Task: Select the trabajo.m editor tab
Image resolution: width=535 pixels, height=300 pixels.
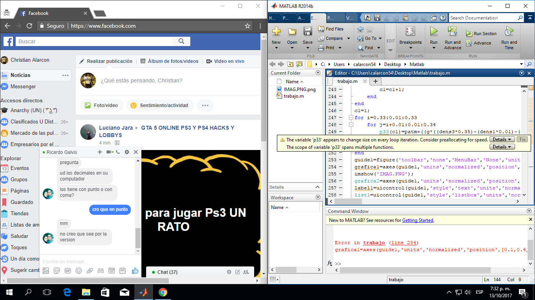Action: pos(347,81)
